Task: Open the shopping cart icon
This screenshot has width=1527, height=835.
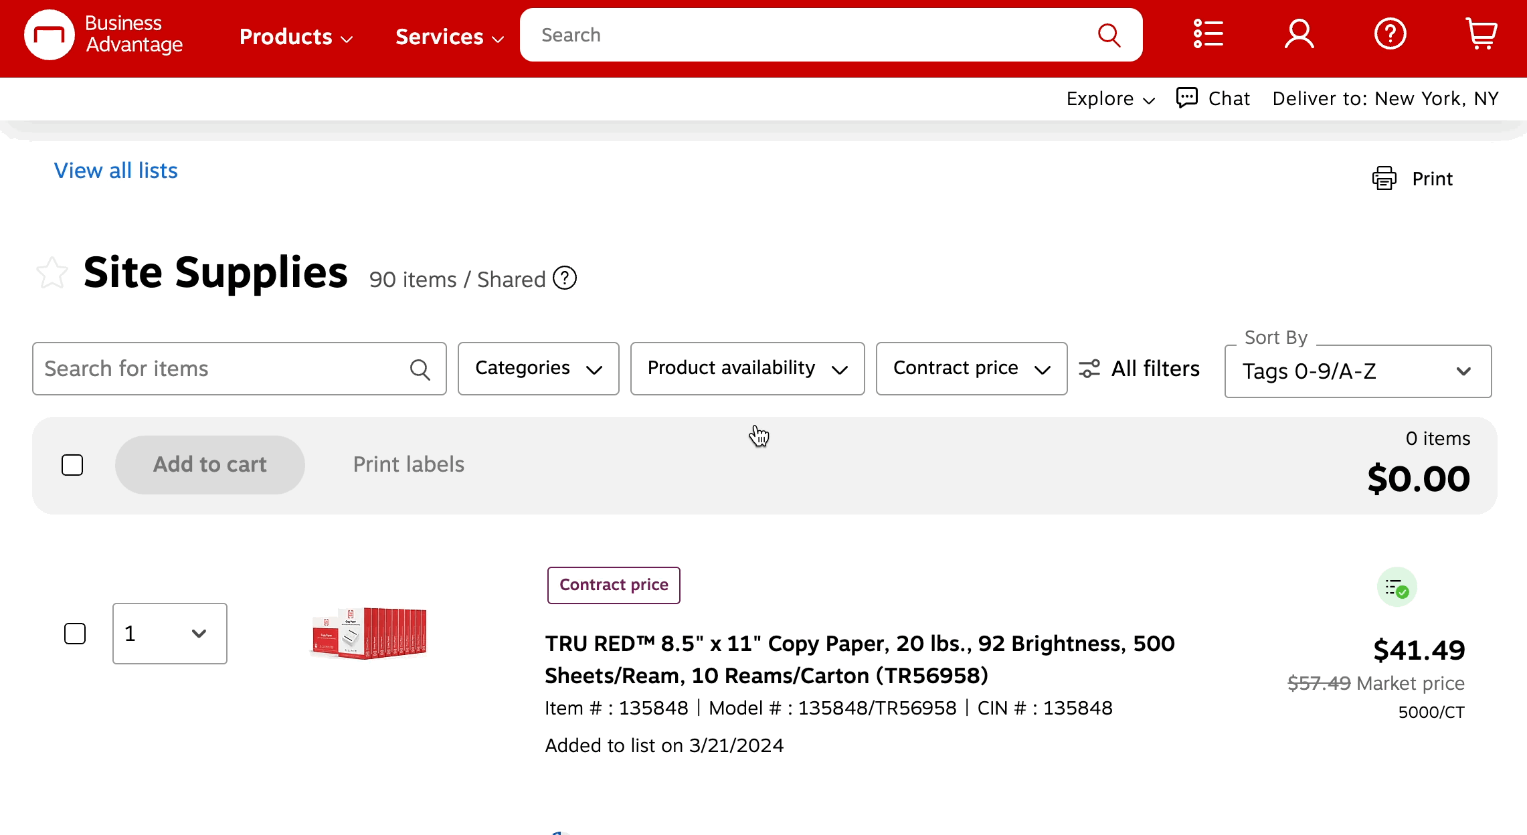Action: coord(1481,34)
